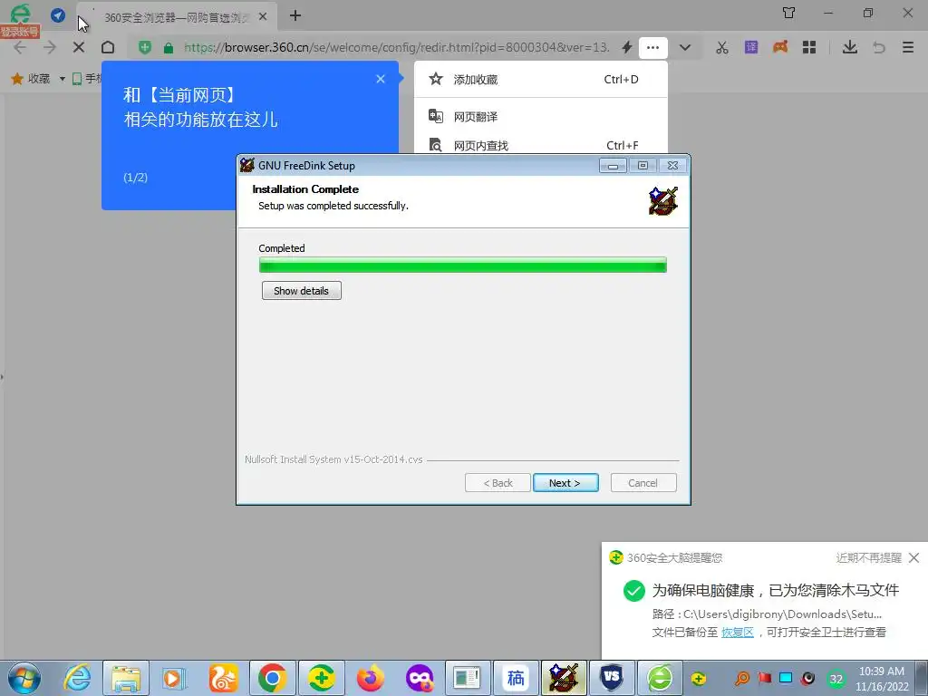Click the Show details button
Viewport: 928px width, 696px height.
pyautogui.click(x=301, y=291)
